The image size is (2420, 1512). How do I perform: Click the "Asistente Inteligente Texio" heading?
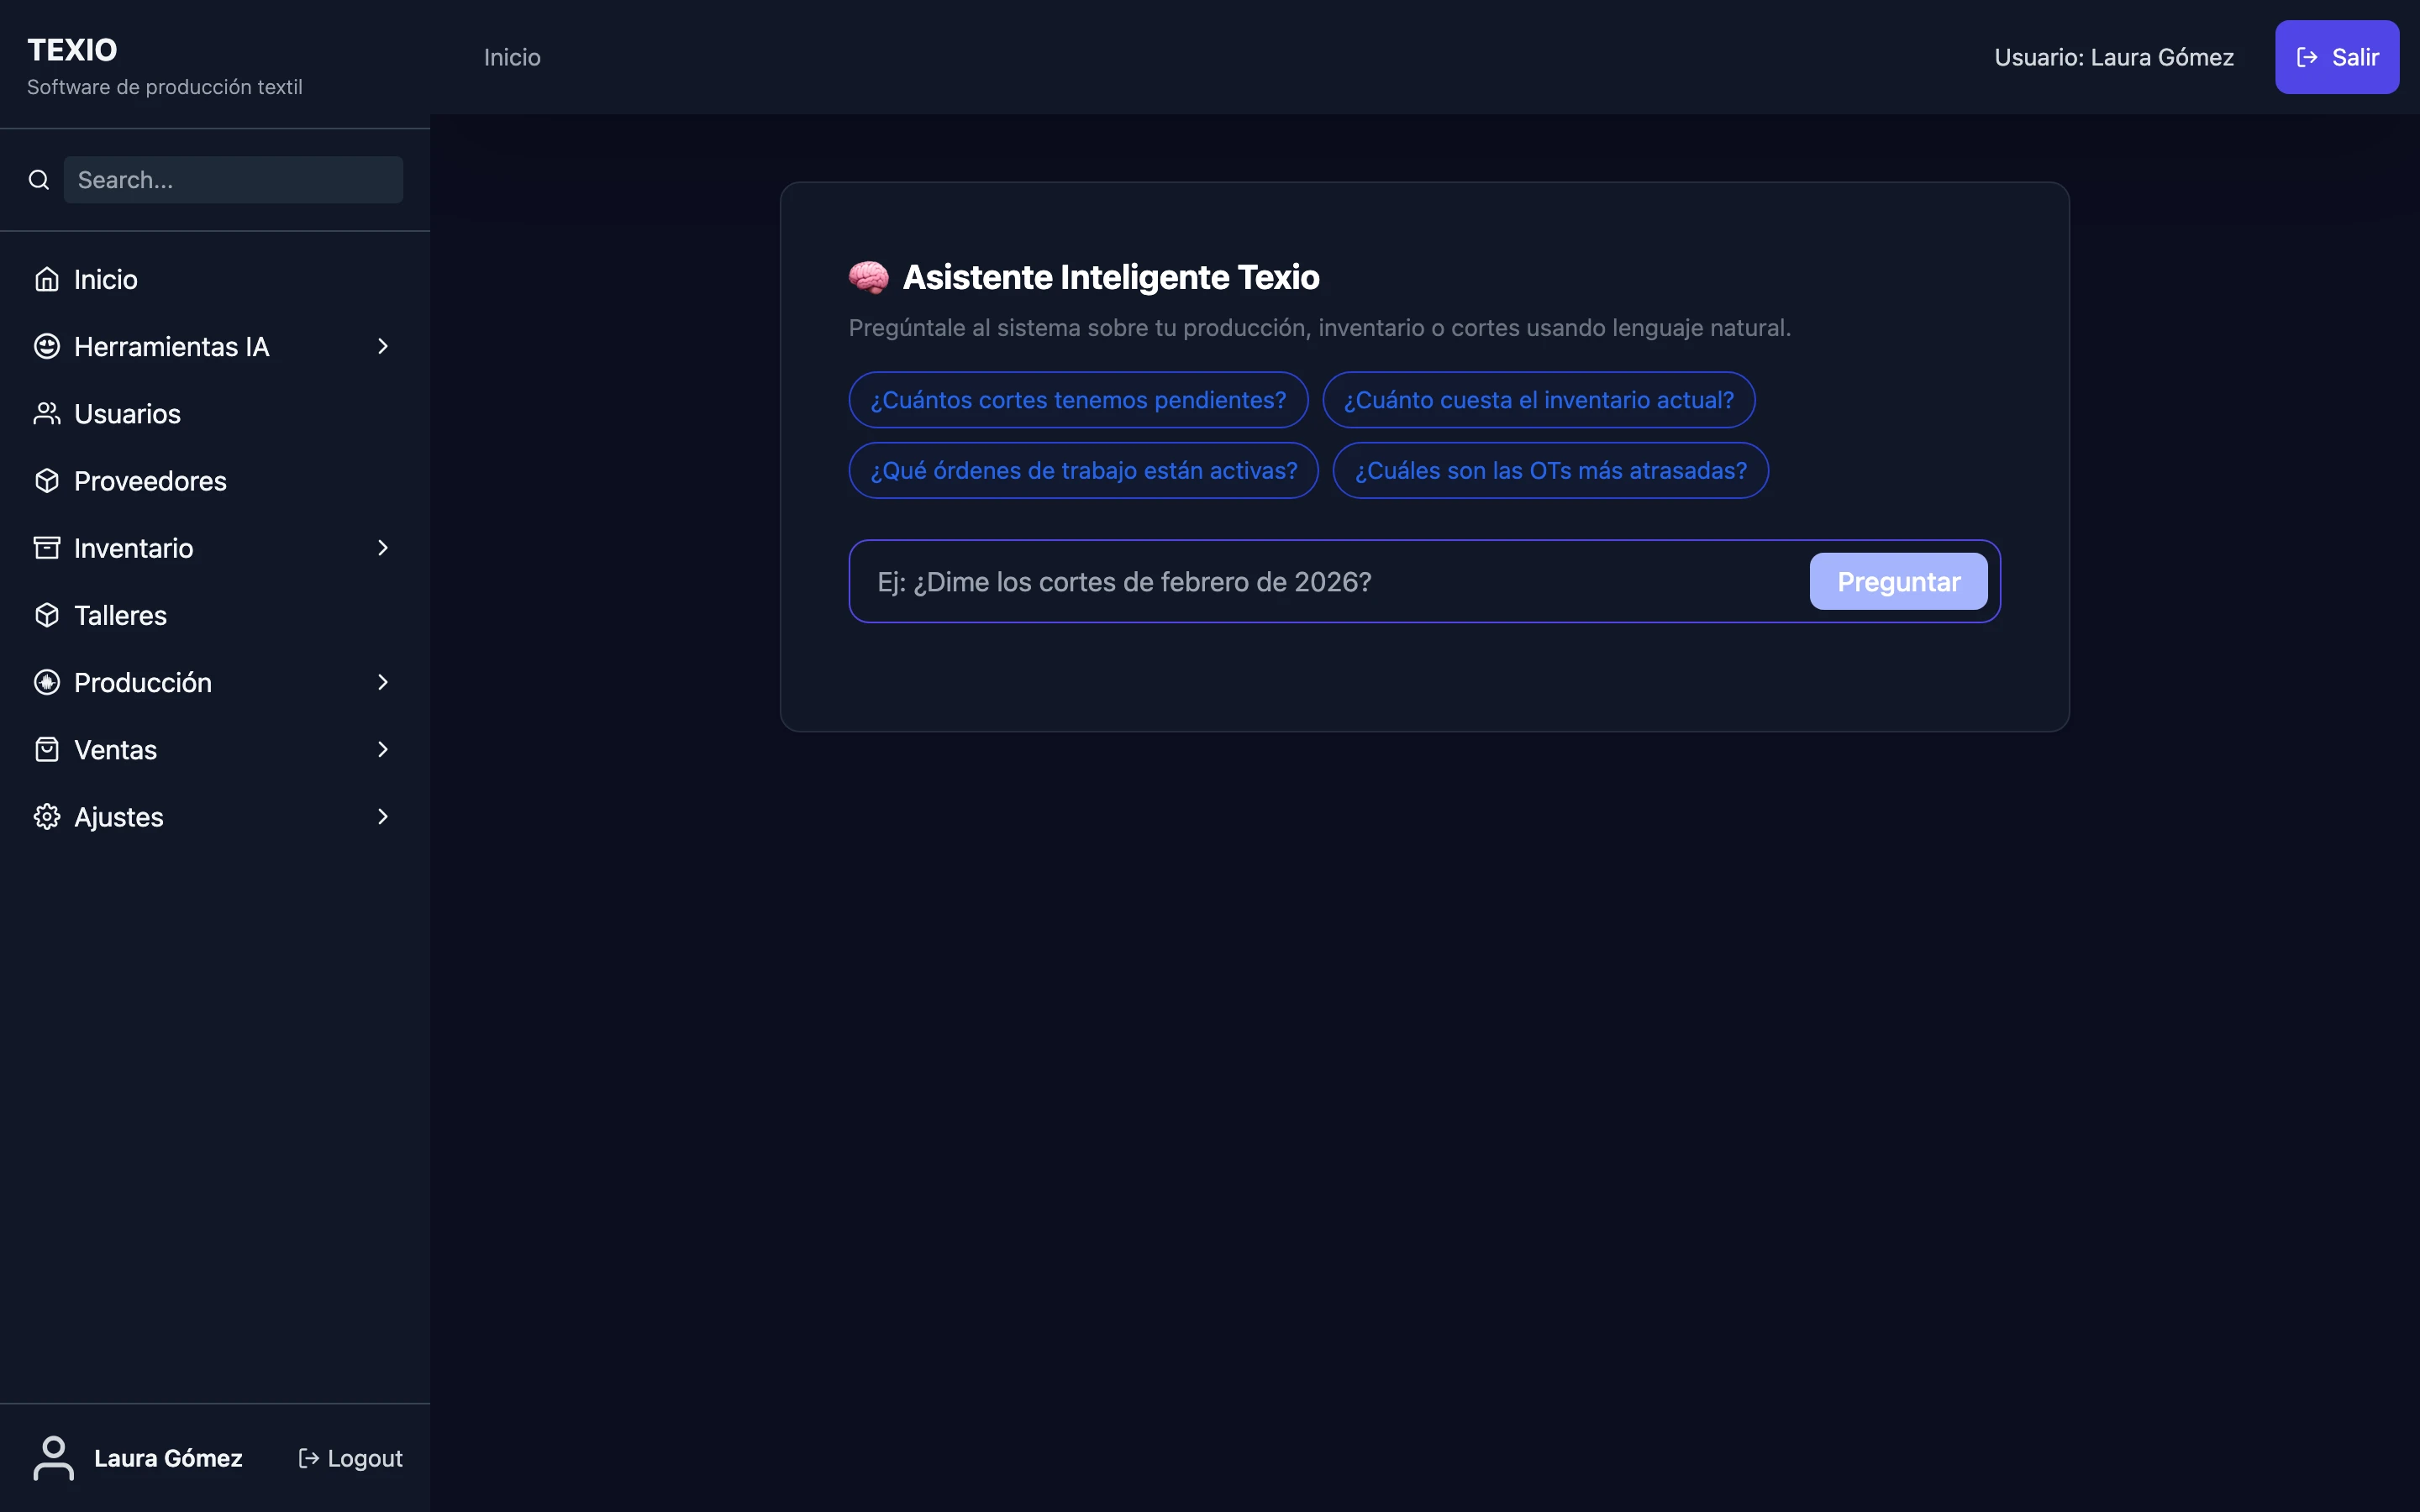(1111, 277)
